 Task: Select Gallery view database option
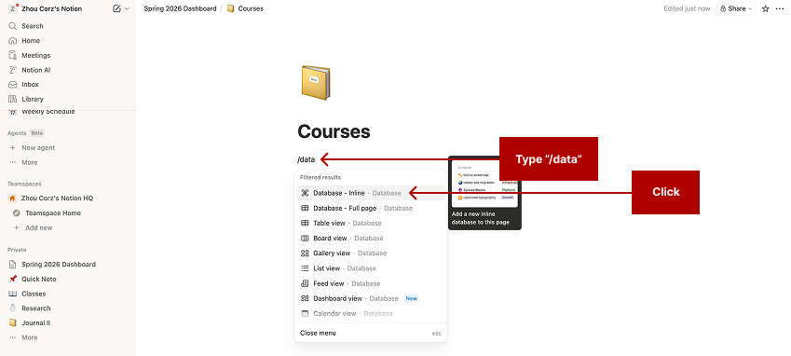371,253
